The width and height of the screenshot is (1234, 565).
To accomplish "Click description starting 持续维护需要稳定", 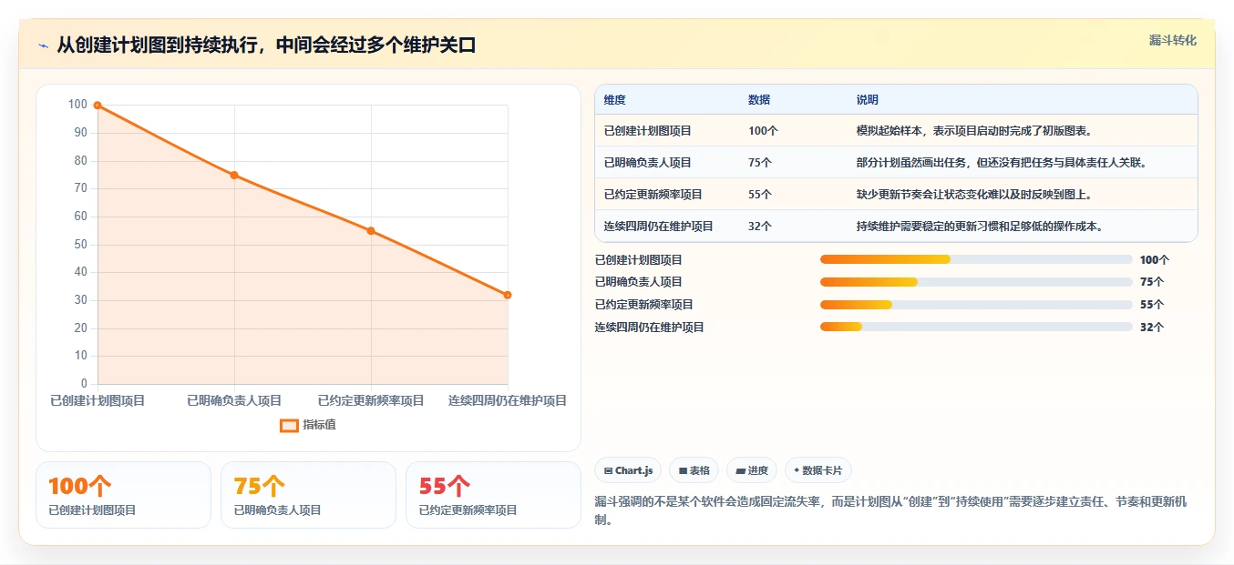I will [x=981, y=227].
